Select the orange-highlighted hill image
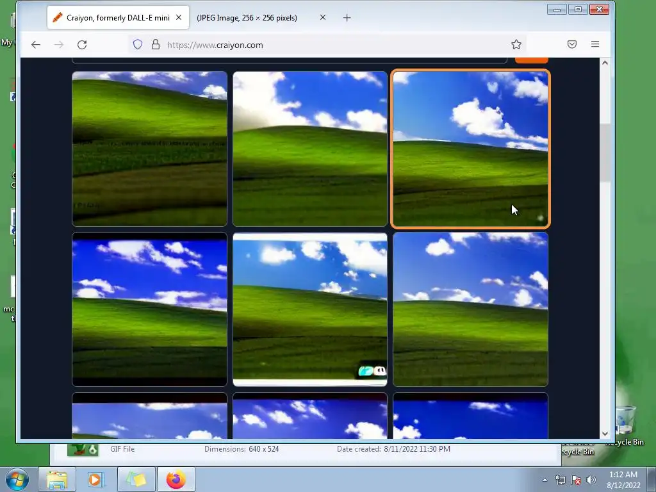This screenshot has width=656, height=492. point(470,149)
